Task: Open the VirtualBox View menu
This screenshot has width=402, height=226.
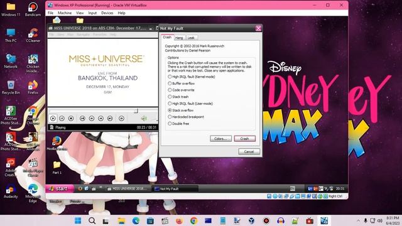Action: [80, 13]
